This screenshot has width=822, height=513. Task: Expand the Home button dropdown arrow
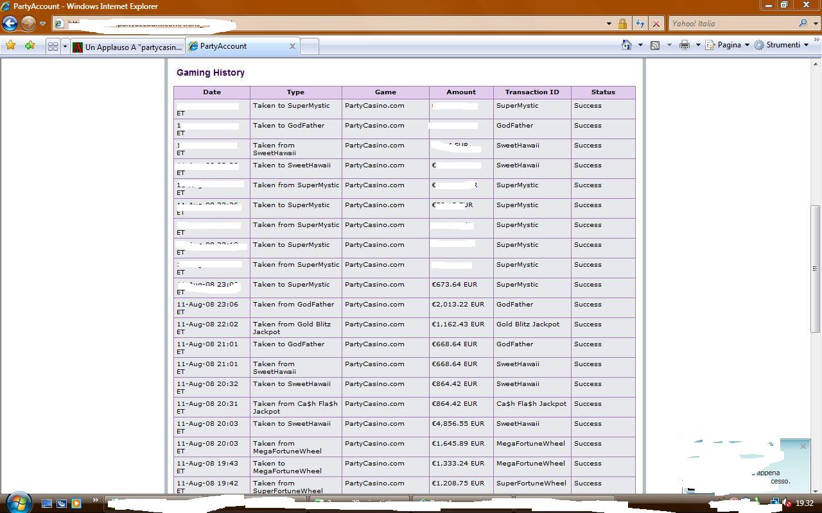[640, 45]
